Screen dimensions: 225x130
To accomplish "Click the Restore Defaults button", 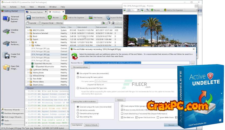I will (91, 125).
